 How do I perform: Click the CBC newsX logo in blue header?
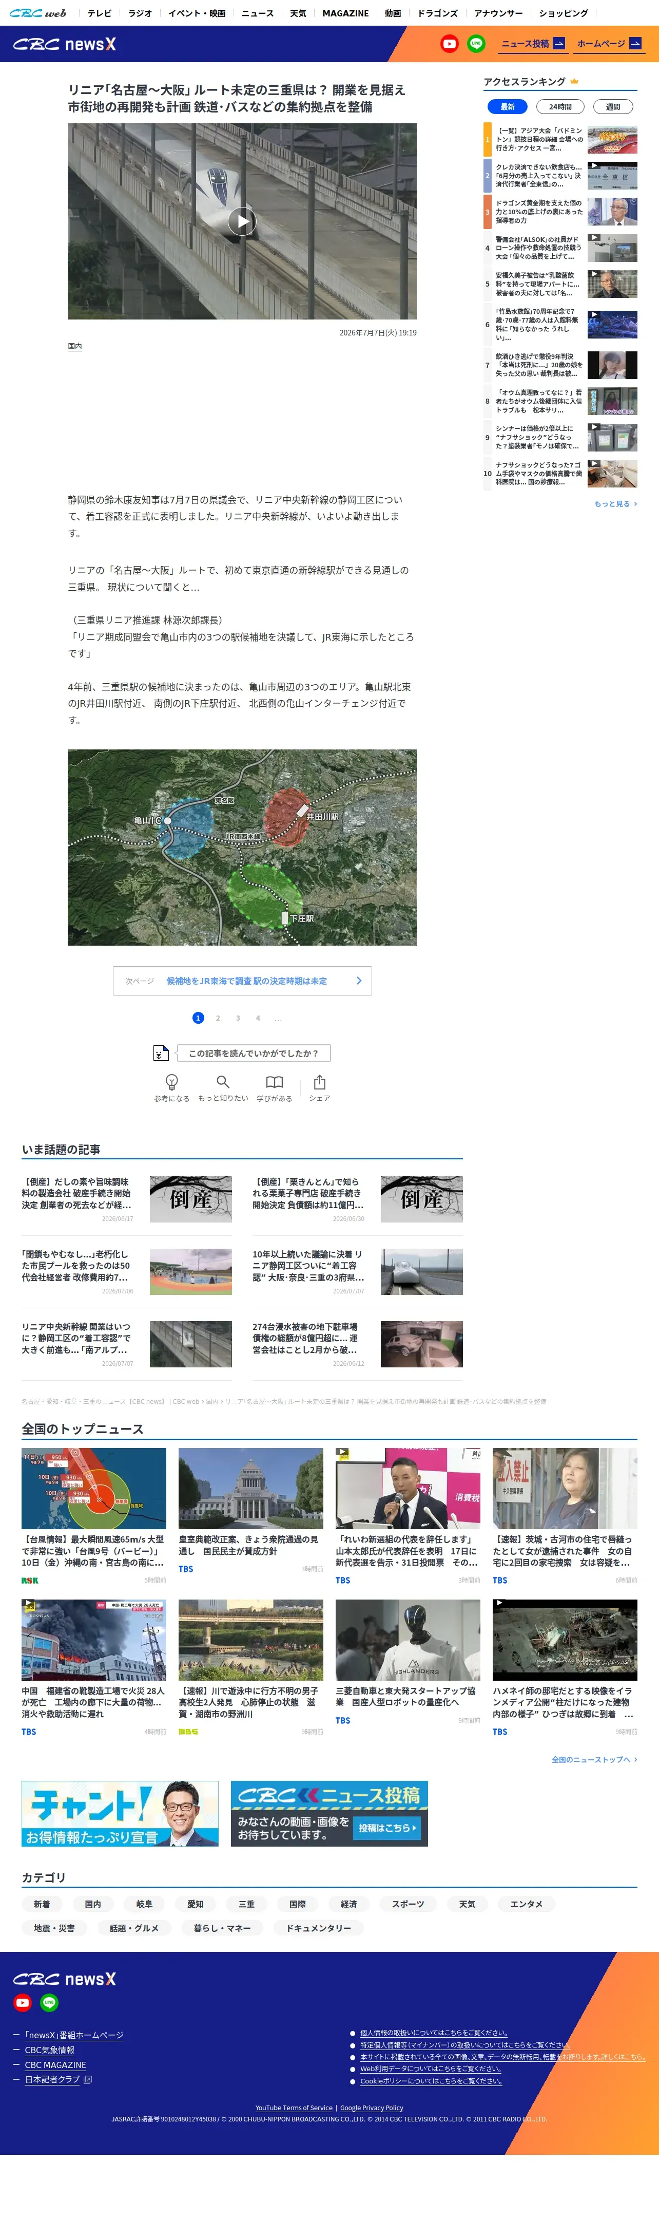click(65, 44)
